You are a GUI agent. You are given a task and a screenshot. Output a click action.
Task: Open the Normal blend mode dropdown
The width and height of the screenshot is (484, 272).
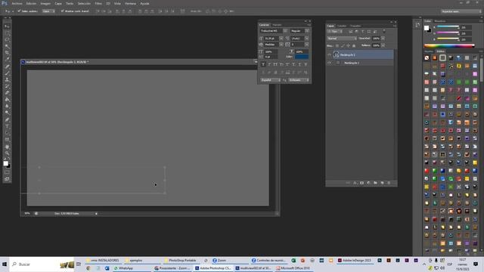point(342,39)
